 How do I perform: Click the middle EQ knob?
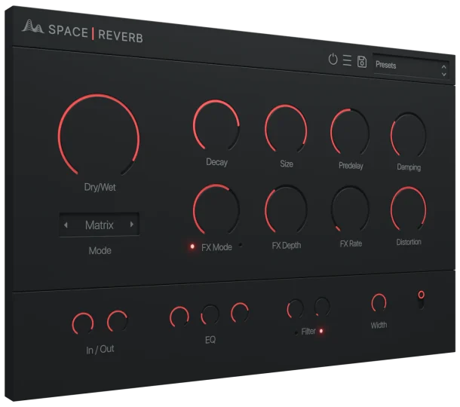pyautogui.click(x=210, y=314)
